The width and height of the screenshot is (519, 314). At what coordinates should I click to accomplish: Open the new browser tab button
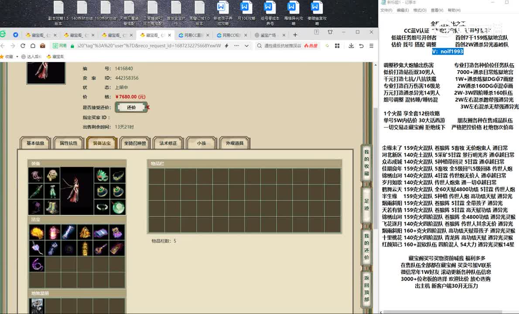[x=295, y=35]
